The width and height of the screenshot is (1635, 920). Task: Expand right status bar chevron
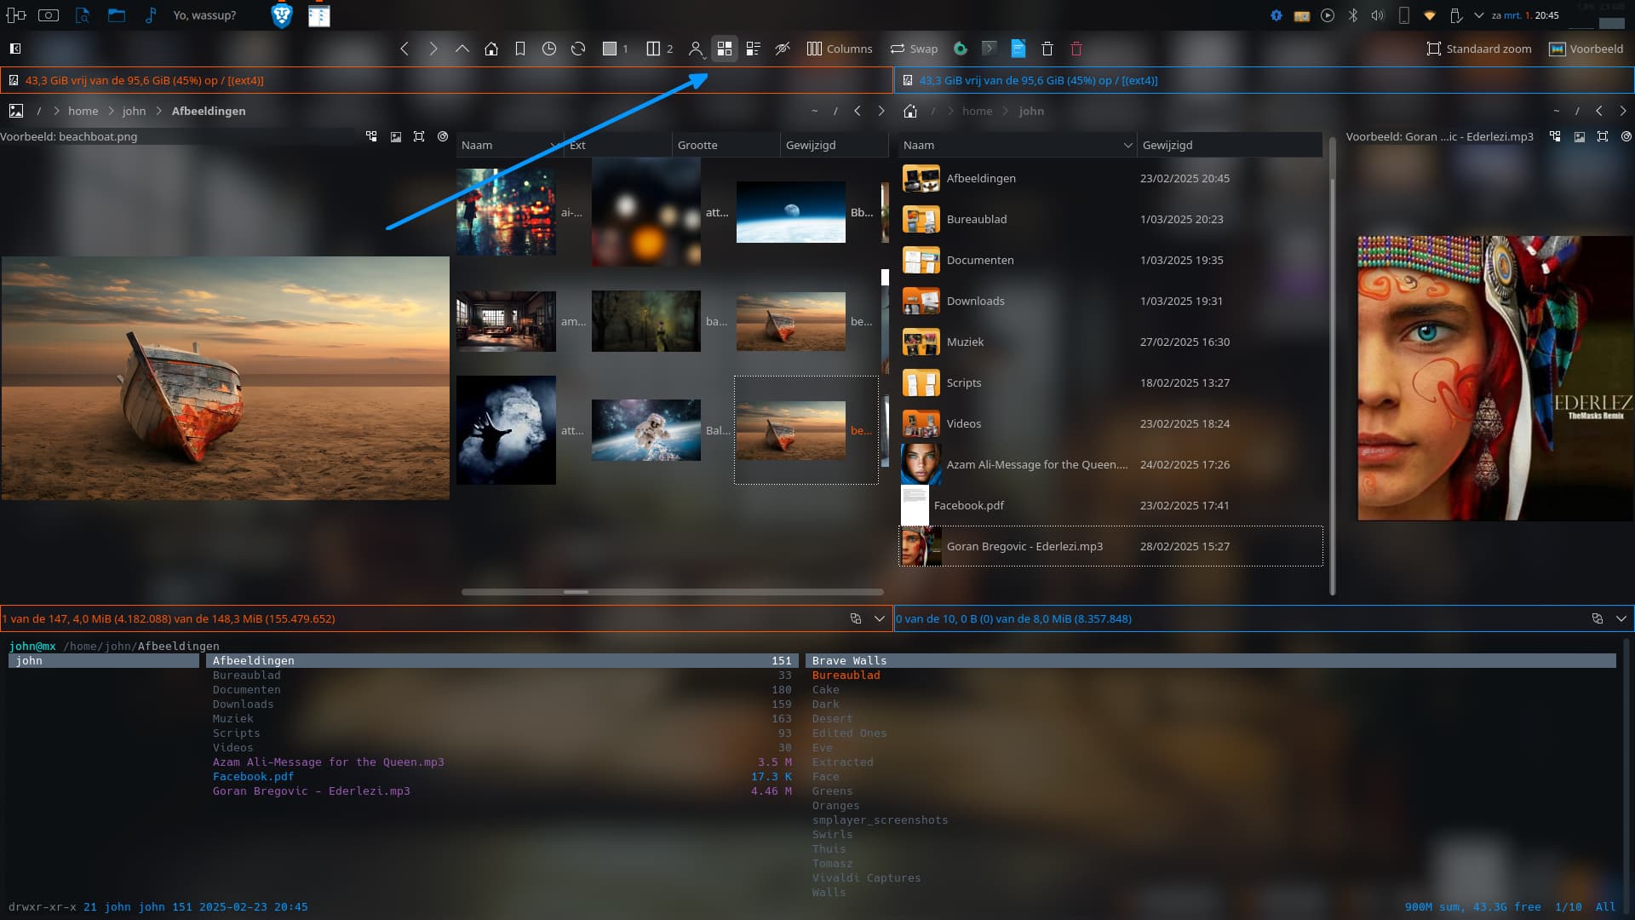point(1621,618)
